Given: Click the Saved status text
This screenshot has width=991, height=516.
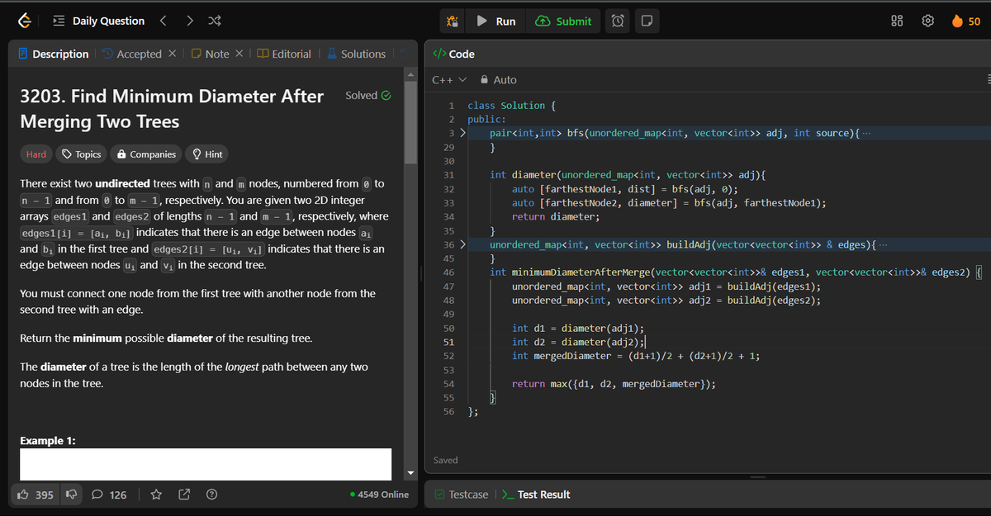Looking at the screenshot, I should point(446,460).
